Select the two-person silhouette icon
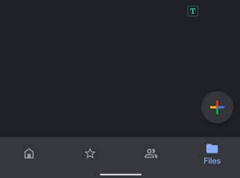240x178 pixels. tap(151, 153)
